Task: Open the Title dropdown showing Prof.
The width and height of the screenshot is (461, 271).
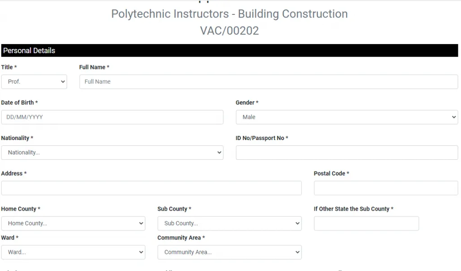Action: (x=34, y=82)
